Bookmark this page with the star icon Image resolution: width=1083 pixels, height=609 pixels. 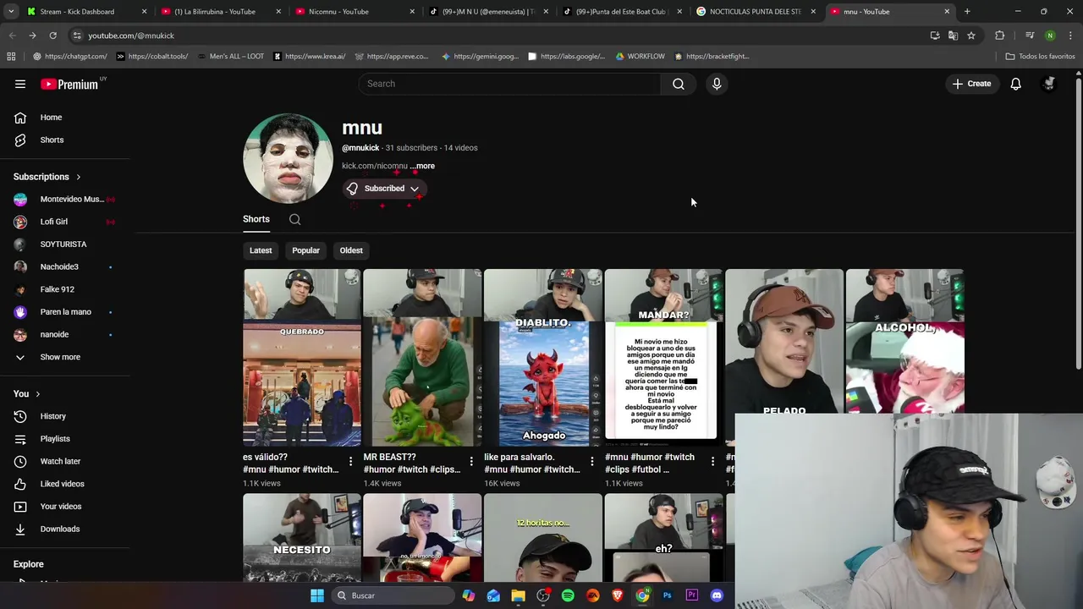(971, 36)
